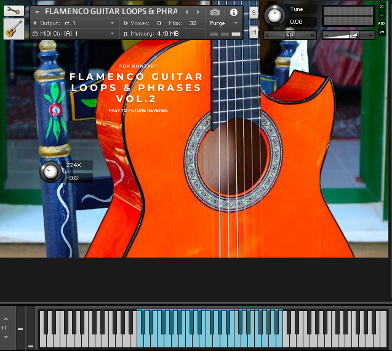Open instrument edit mode with wrench icon
Viewport: 392px width, 351px height.
coord(14,10)
